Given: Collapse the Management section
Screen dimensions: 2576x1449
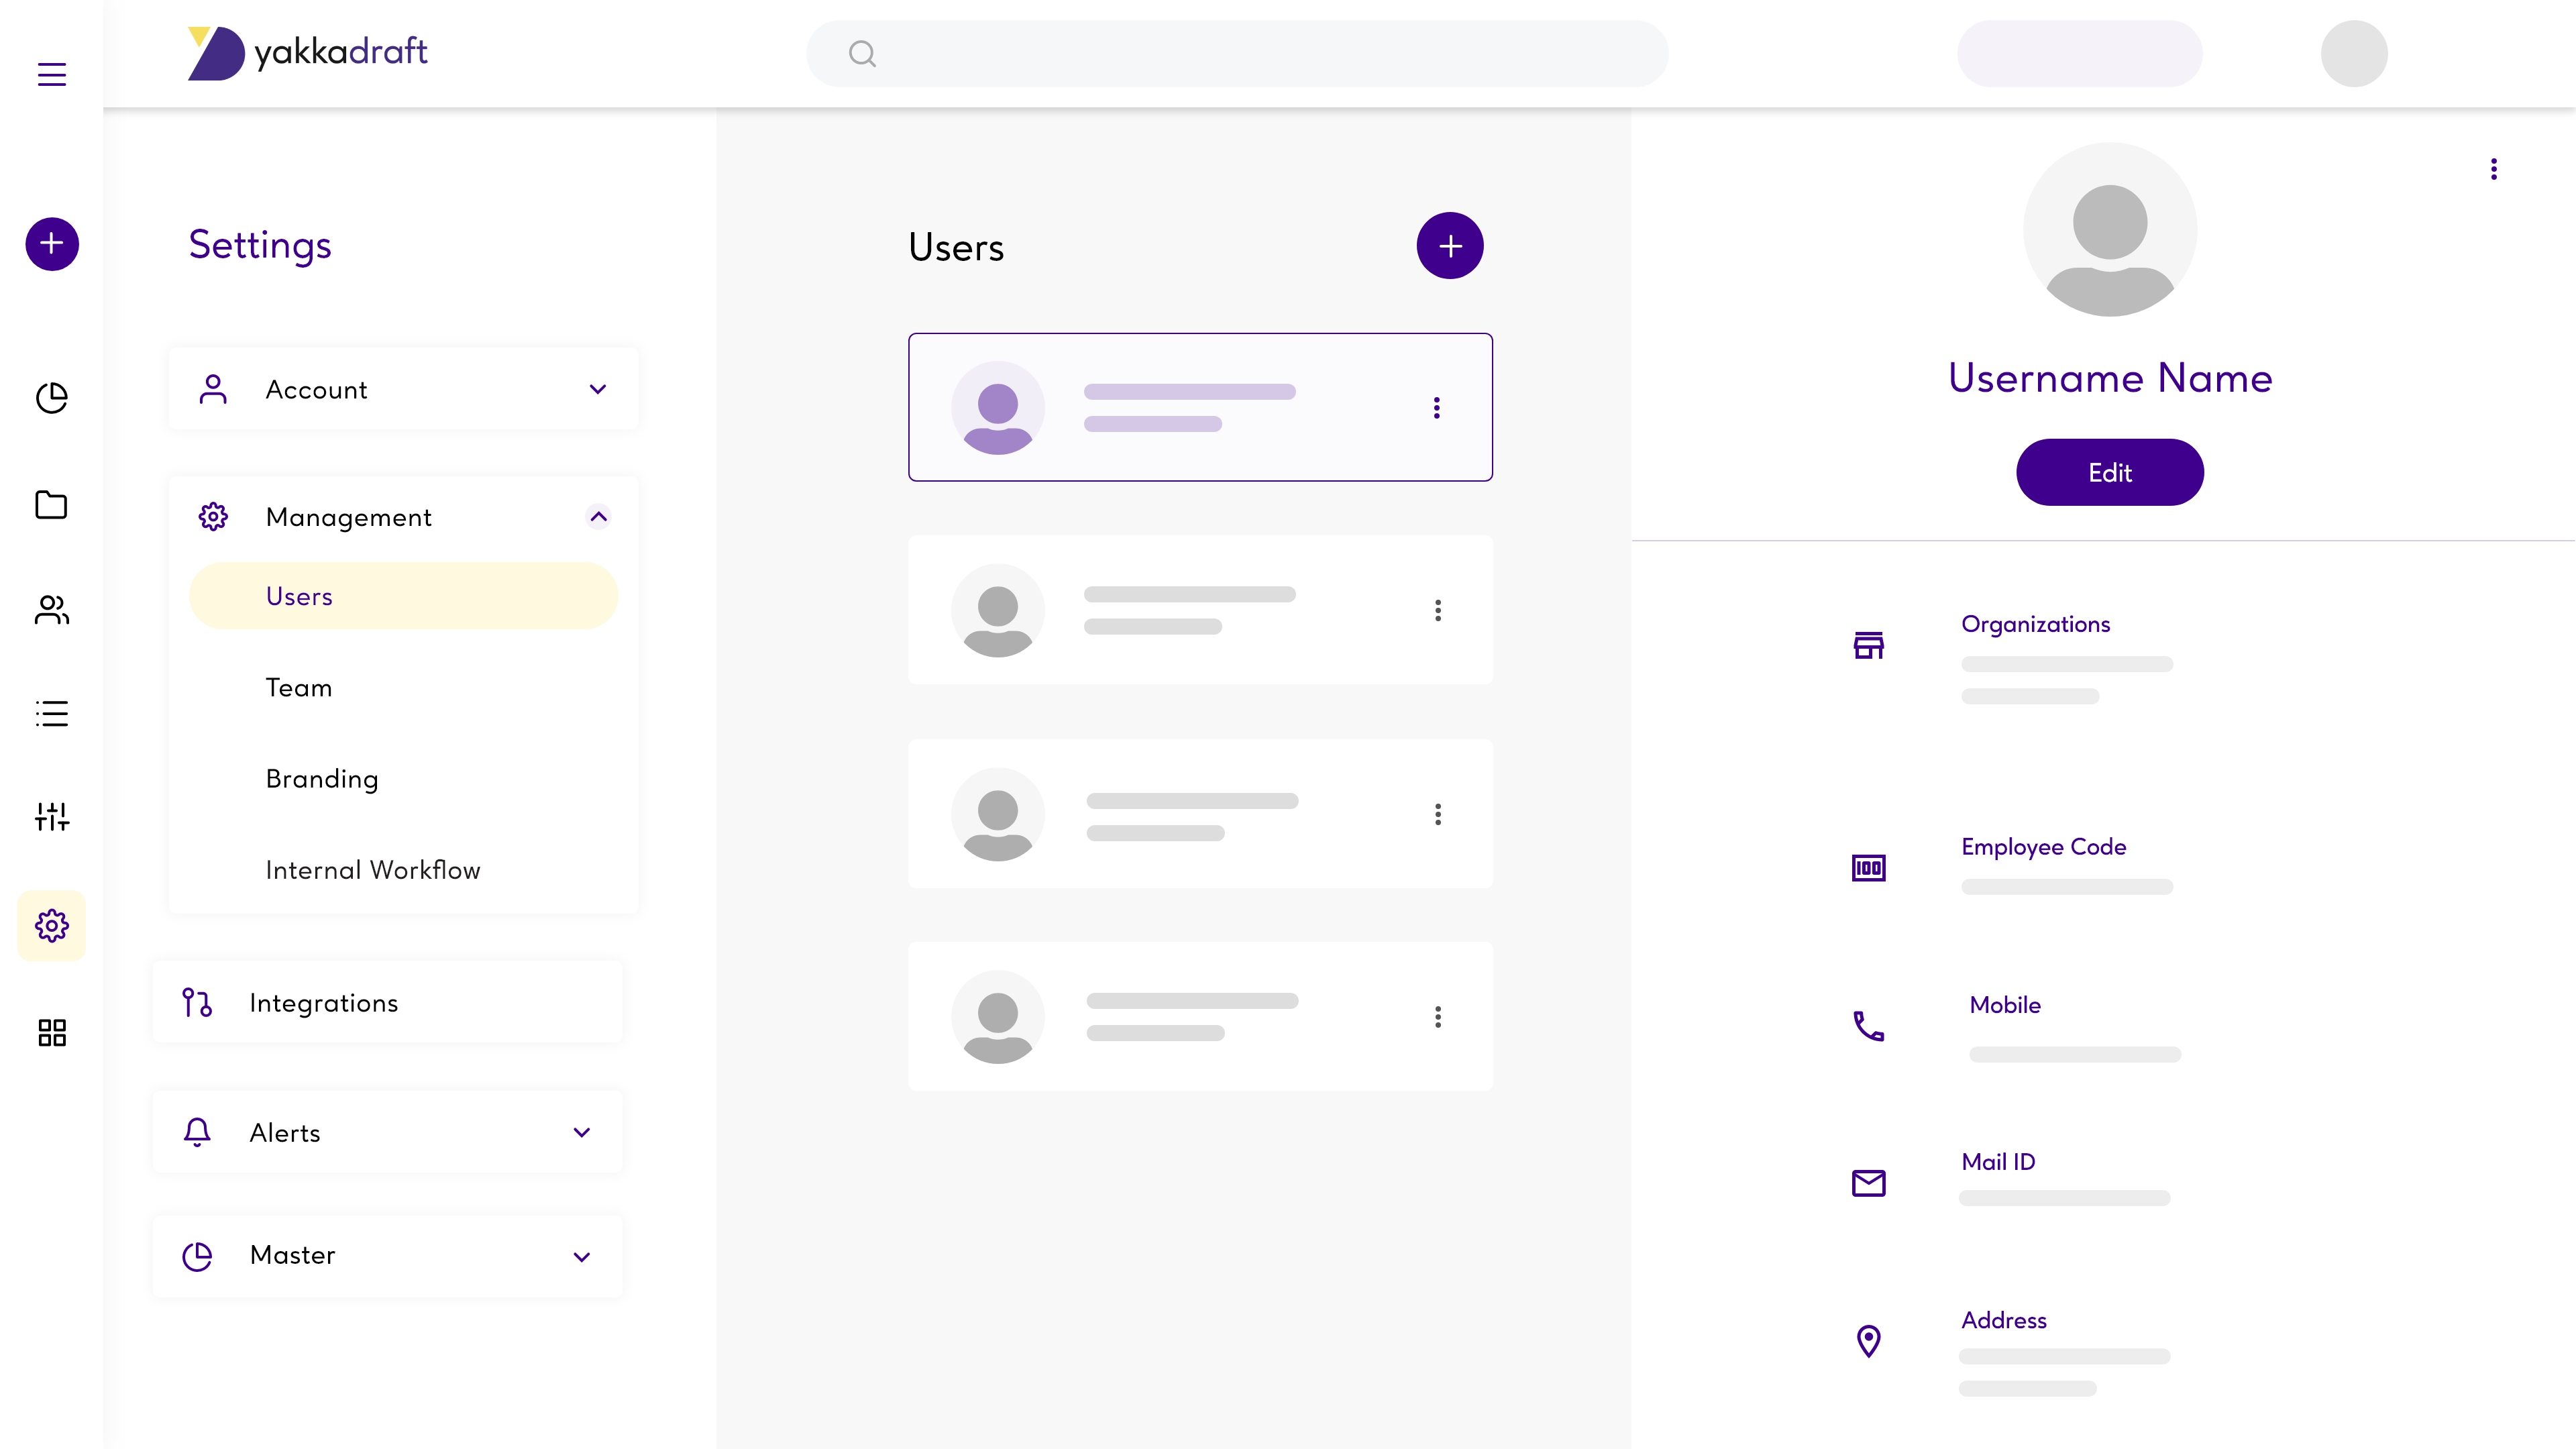Looking at the screenshot, I should click(598, 517).
